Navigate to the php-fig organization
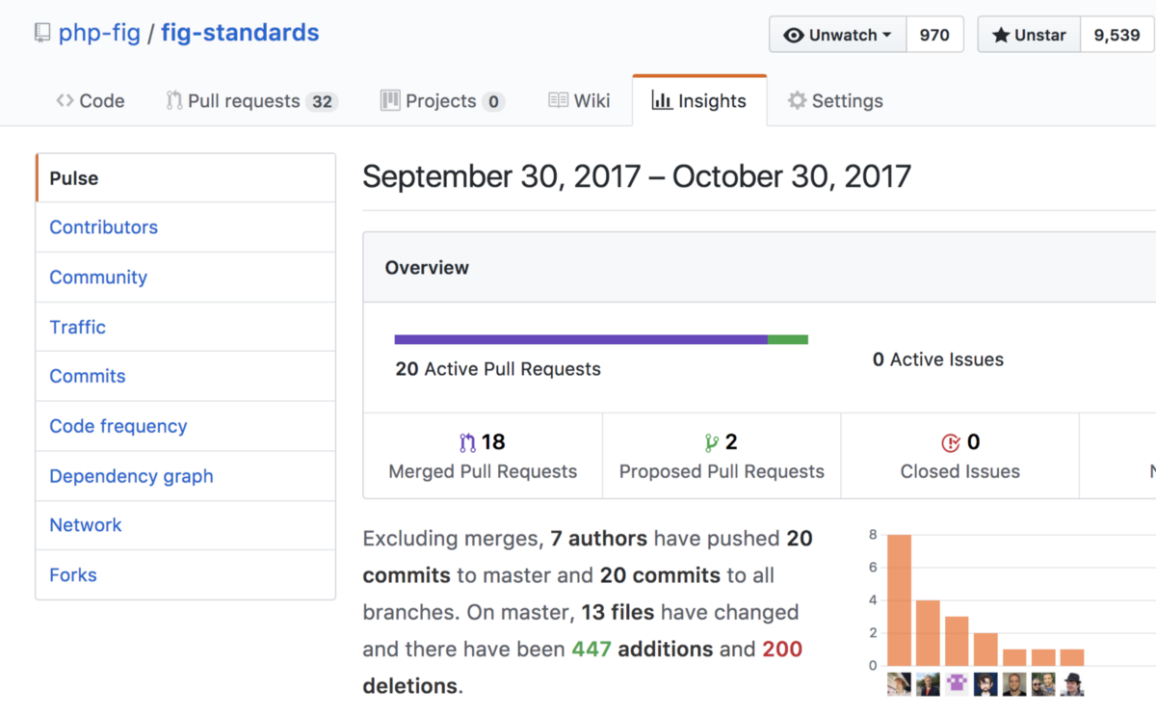 [100, 32]
